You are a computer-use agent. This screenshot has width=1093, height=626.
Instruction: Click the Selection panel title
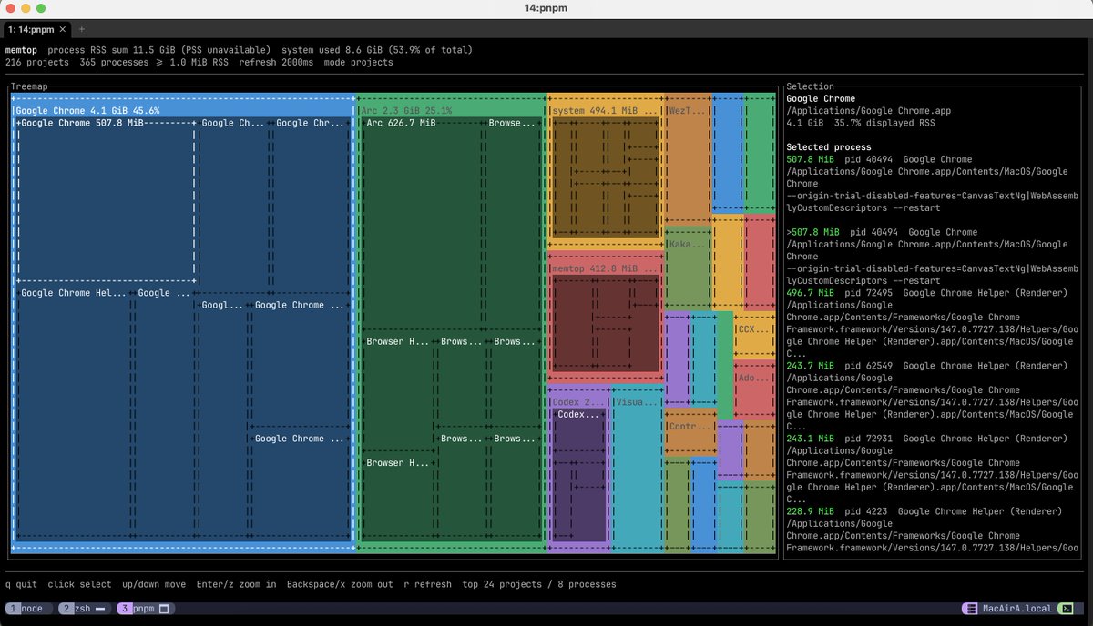click(x=810, y=86)
